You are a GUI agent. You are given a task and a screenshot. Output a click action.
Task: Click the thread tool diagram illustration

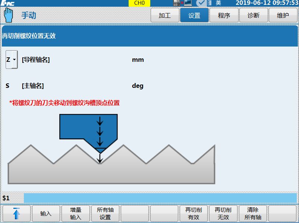[111, 149]
